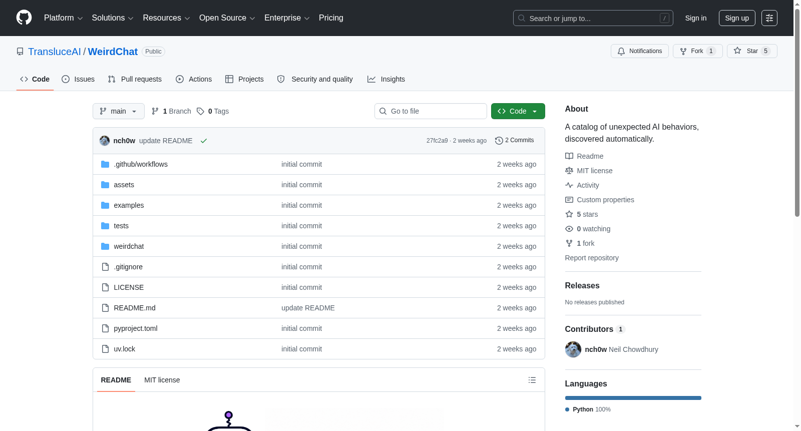Viewport: 801px width, 431px height.
Task: Click the pulse icon next to Activity
Action: (569, 185)
